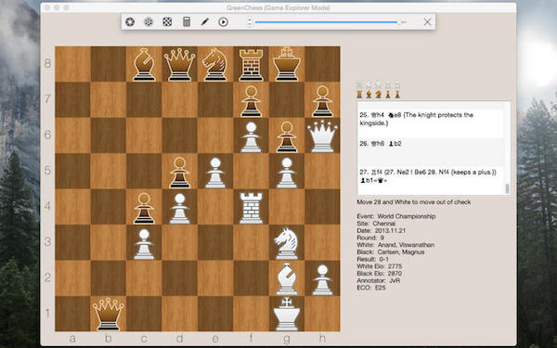The width and height of the screenshot is (557, 348).
Task: Select the black pawn on d5
Action: (x=179, y=173)
